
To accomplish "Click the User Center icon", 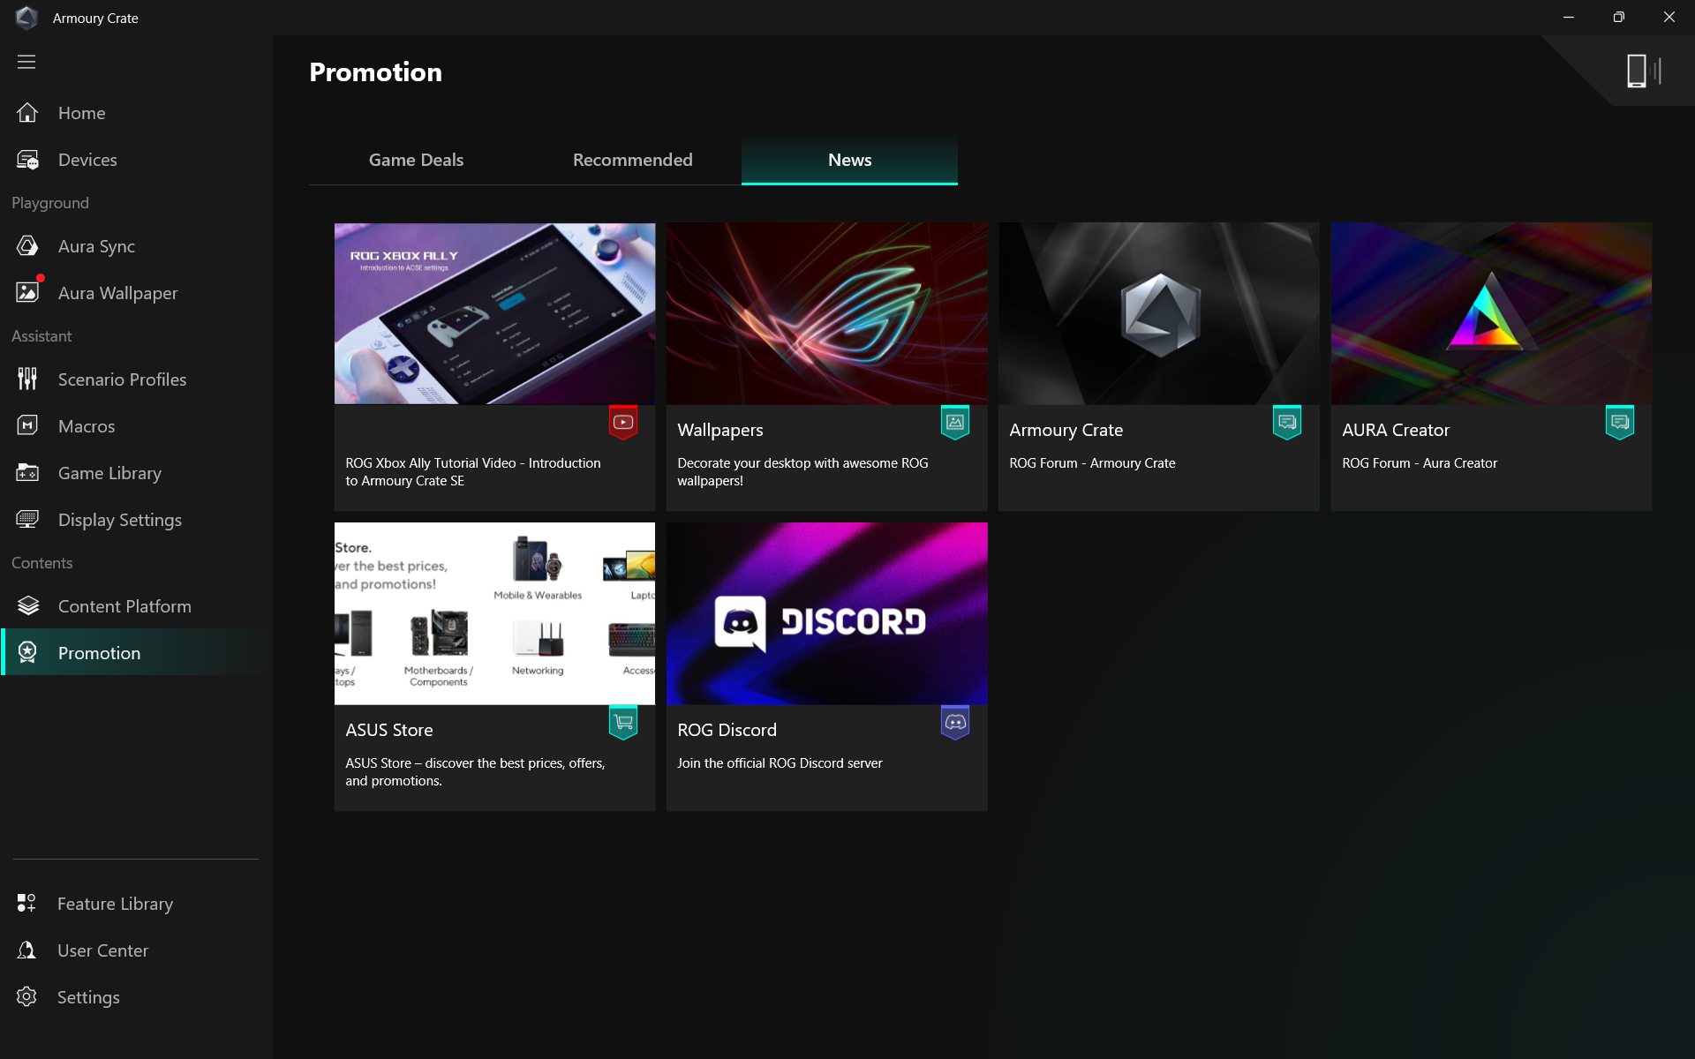I will (26, 950).
